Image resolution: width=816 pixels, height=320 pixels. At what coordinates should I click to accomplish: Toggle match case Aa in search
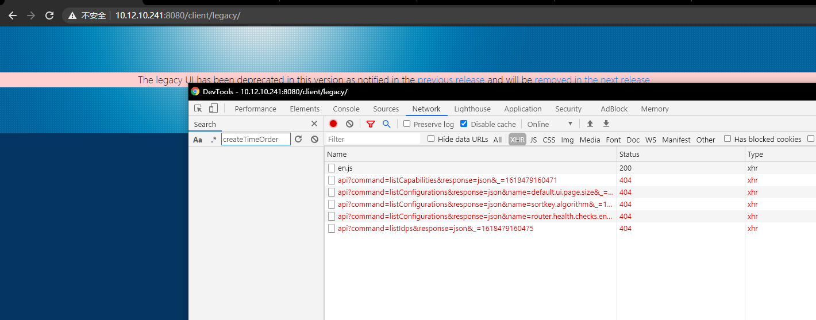pyautogui.click(x=198, y=139)
